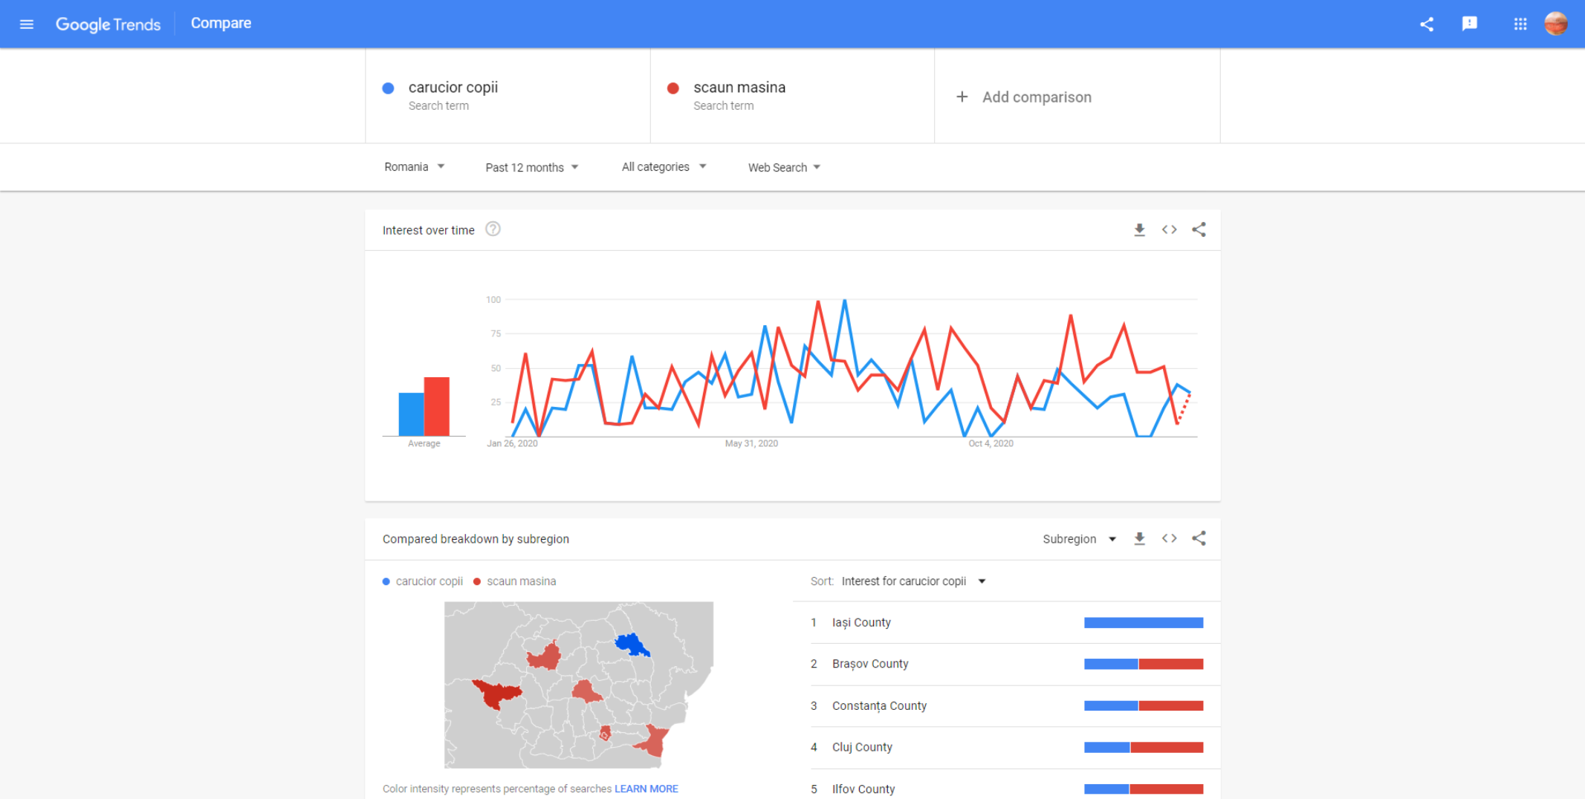This screenshot has width=1585, height=799.
Task: Open the send feedback icon
Action: [1469, 24]
